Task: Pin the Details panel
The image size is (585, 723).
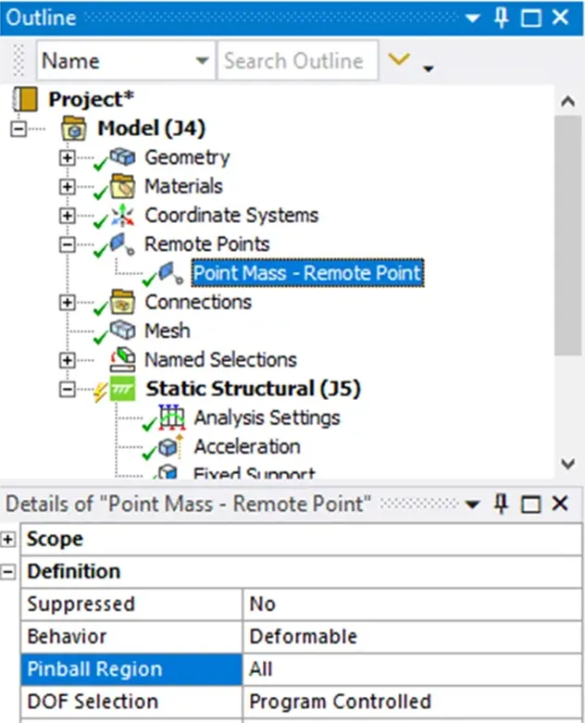Action: point(502,504)
